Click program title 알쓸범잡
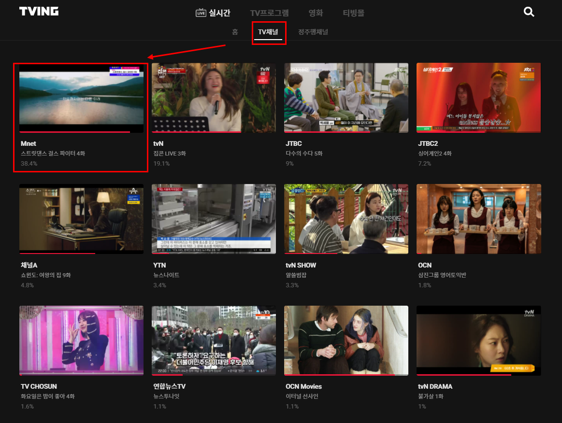This screenshot has width=562, height=423. (x=296, y=275)
